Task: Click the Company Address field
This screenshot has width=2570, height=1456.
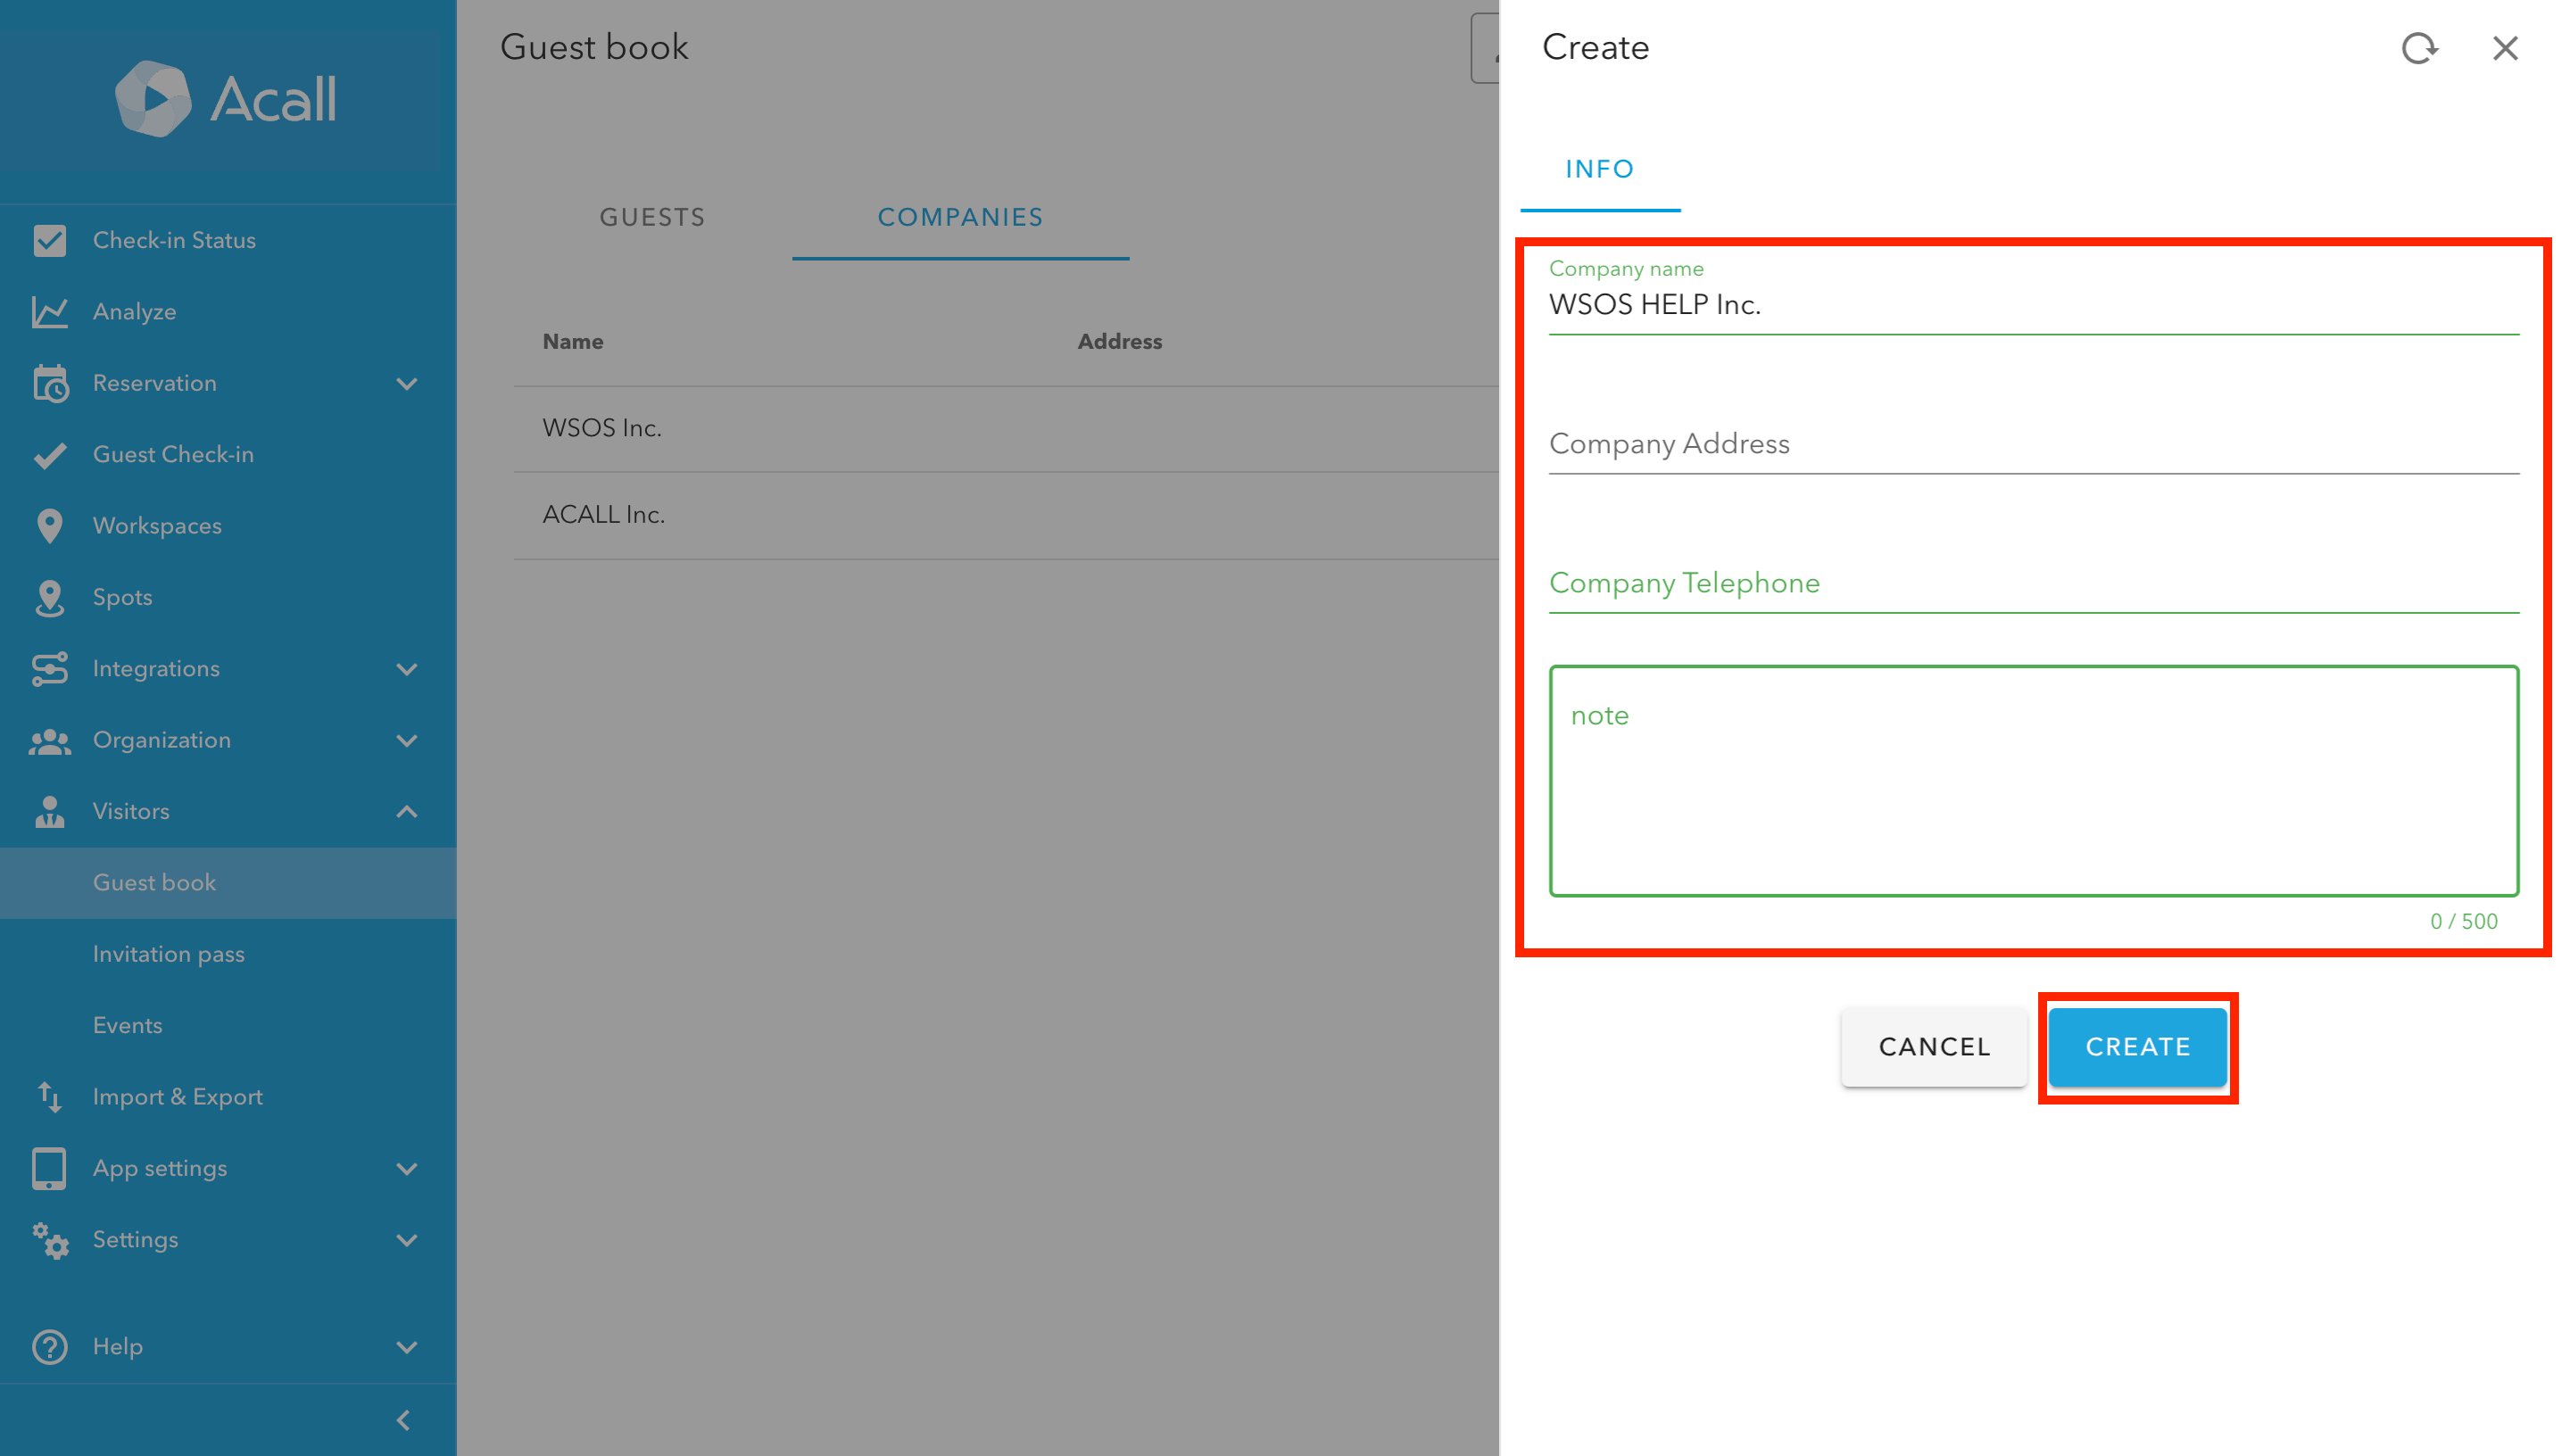Action: (x=2034, y=444)
